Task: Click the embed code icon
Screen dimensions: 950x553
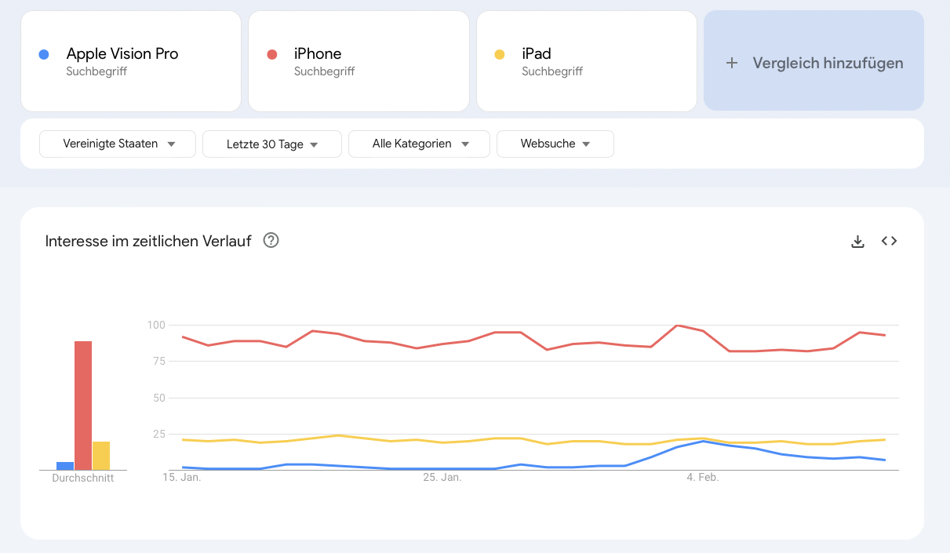Action: tap(889, 242)
